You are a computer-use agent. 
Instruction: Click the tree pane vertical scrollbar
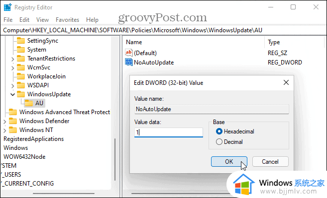point(115,159)
